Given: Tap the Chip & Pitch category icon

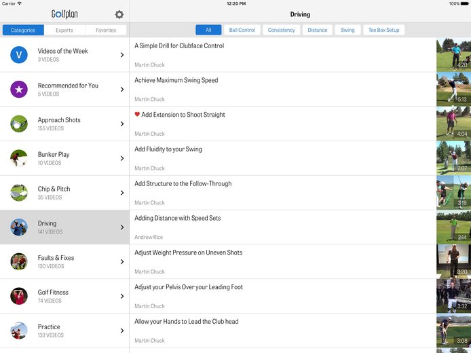Looking at the screenshot, I should click(19, 193).
